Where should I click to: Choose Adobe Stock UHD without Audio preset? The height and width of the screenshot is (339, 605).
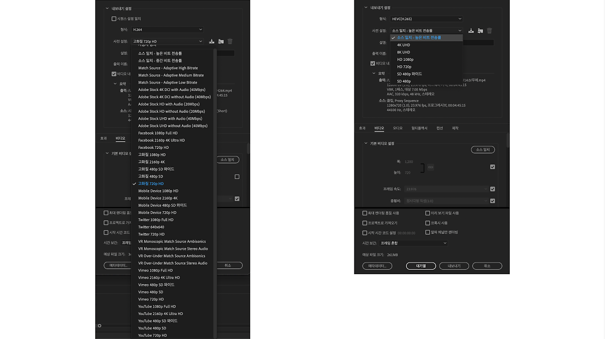click(172, 126)
